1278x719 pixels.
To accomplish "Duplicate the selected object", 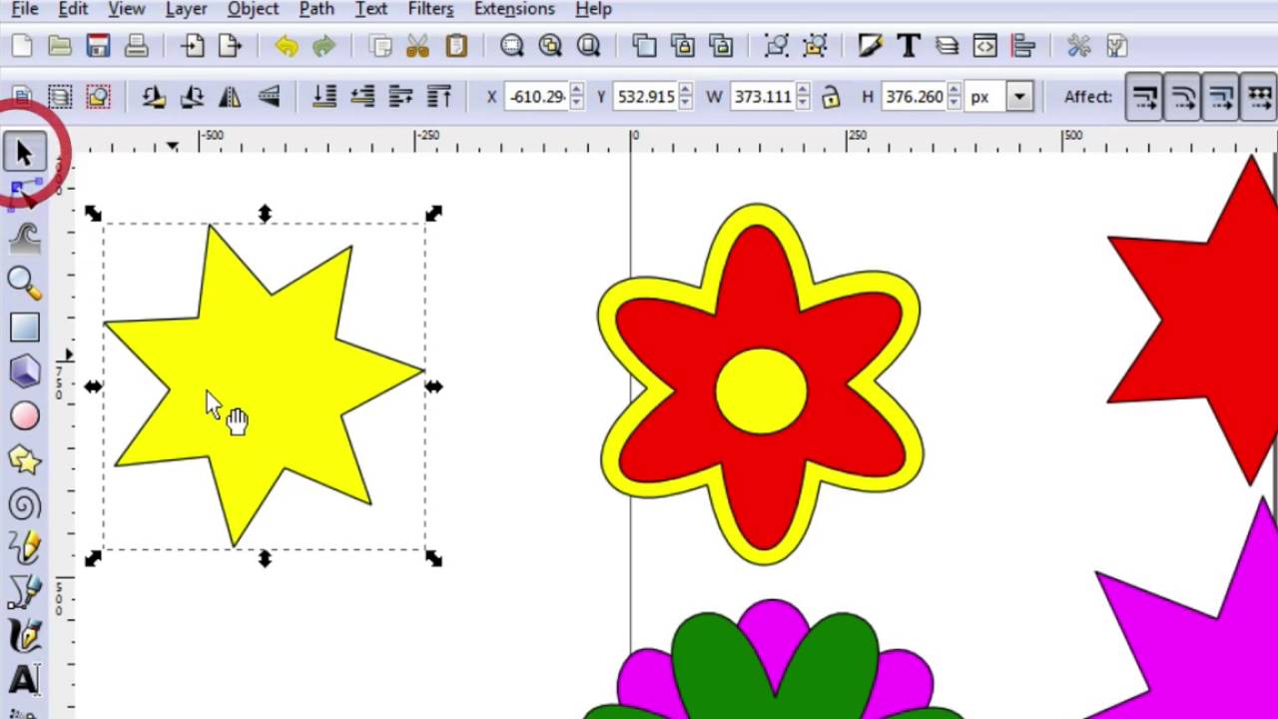I will coord(645,46).
